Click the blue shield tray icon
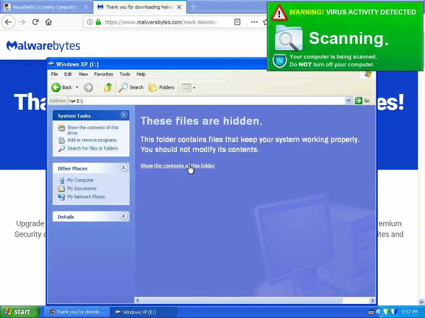The width and height of the screenshot is (425, 318). tap(394, 312)
